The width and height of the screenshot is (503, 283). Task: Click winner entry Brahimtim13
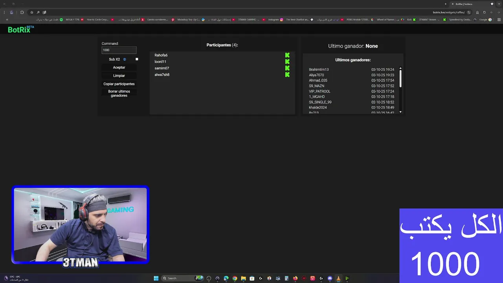point(319,70)
